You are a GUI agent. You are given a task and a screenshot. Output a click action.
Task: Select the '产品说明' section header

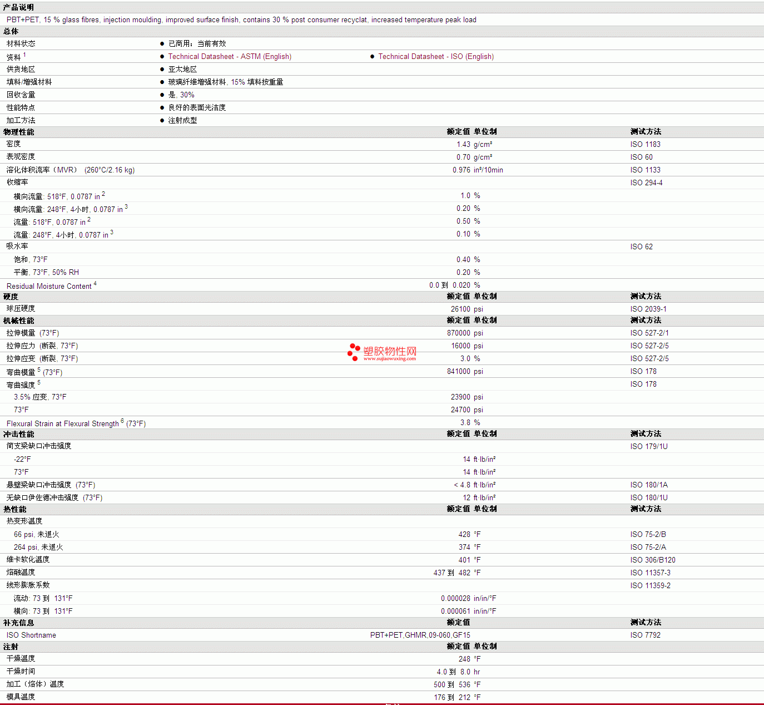(x=18, y=7)
